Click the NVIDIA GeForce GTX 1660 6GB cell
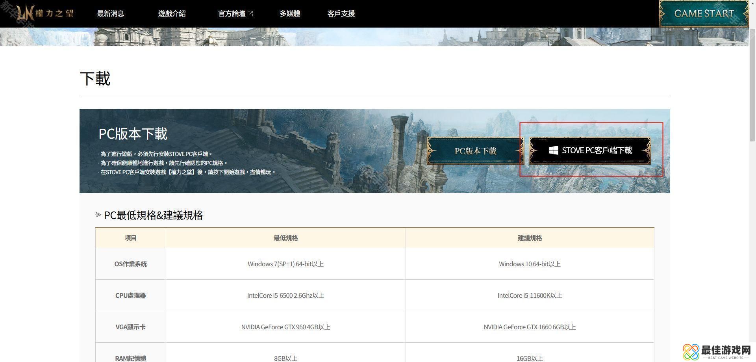 click(x=530, y=327)
